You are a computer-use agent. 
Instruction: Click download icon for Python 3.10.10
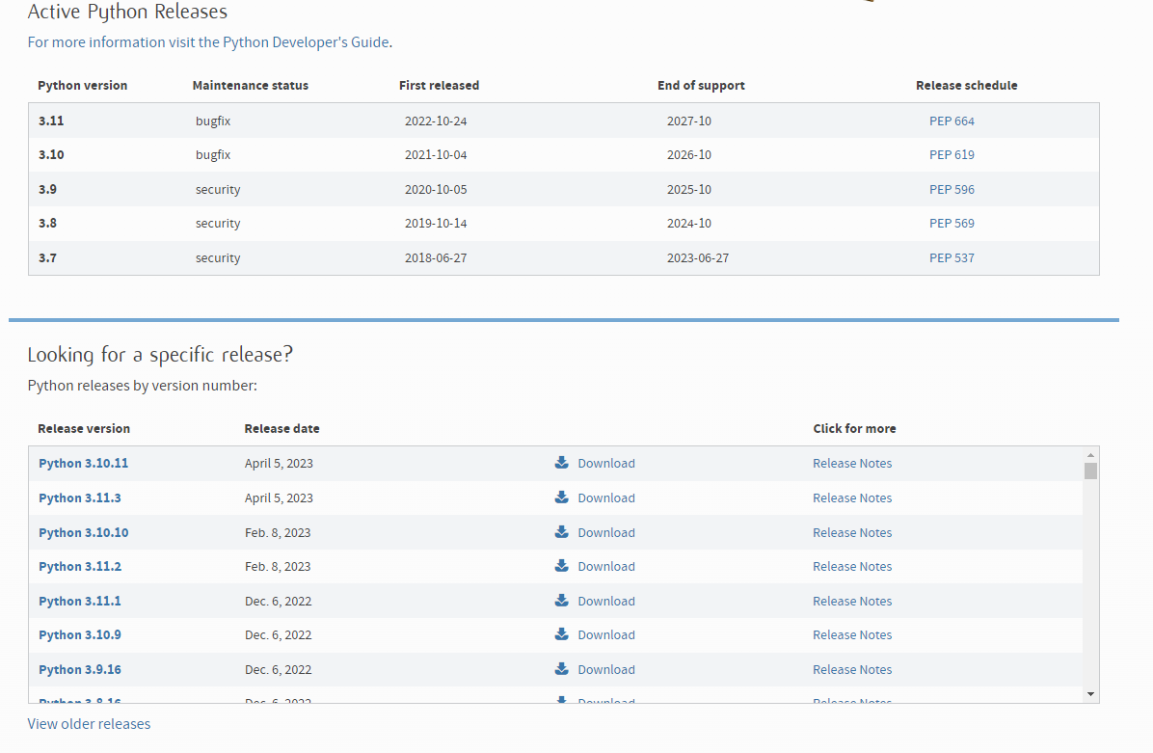[x=562, y=532]
